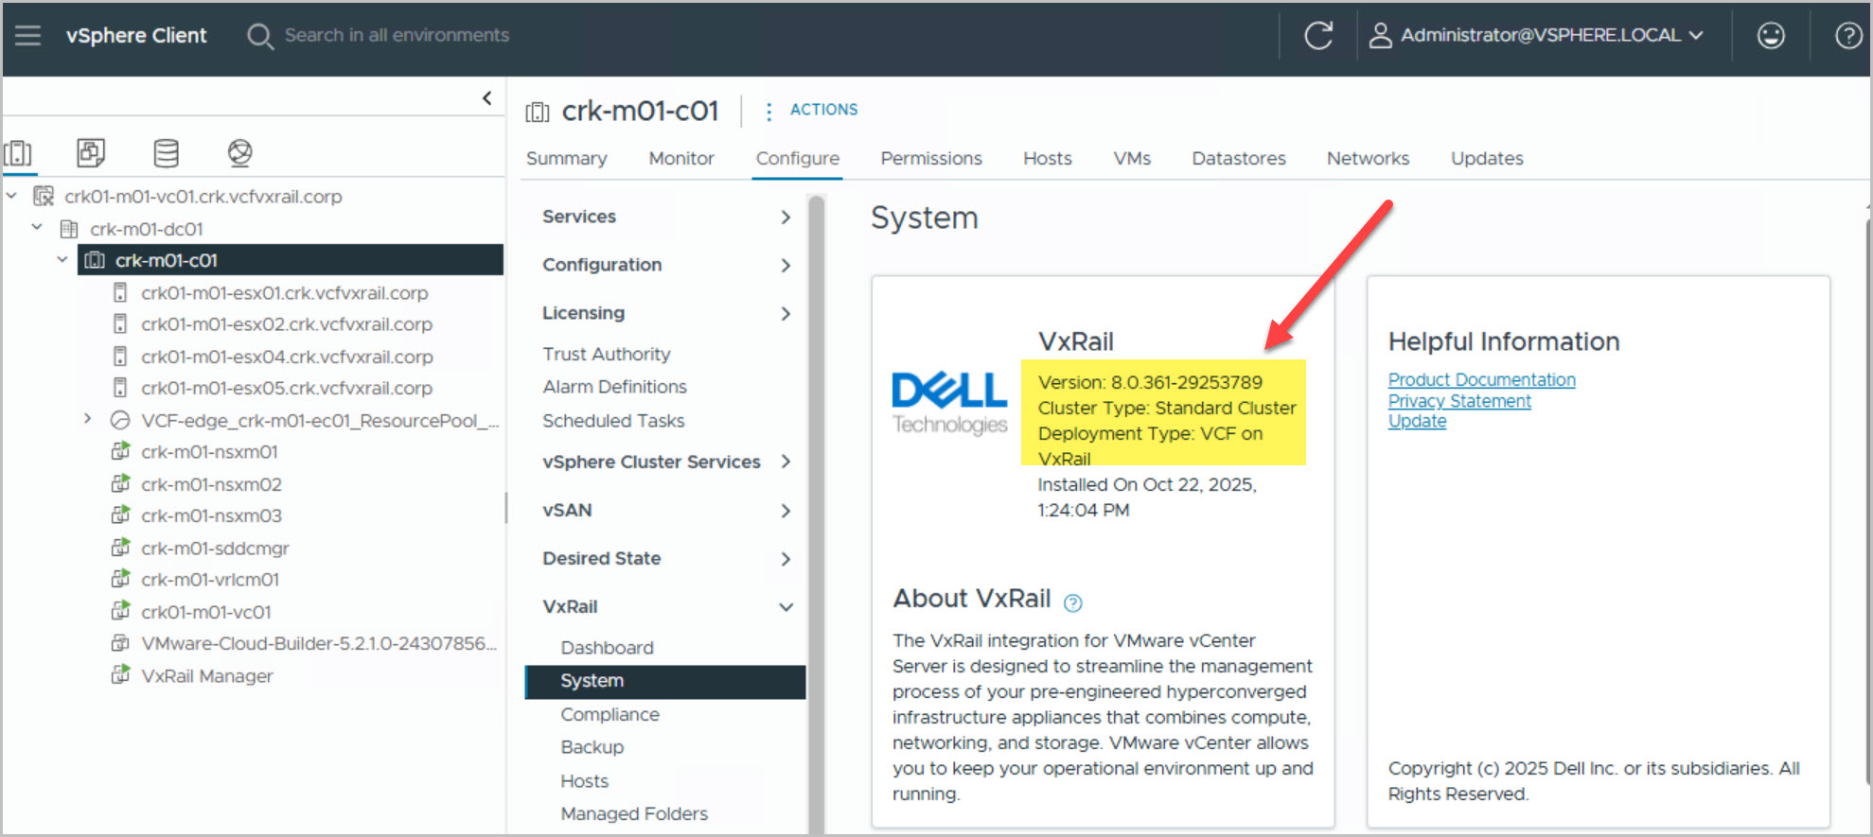Image resolution: width=1873 pixels, height=837 pixels.
Task: Open the Storage inventory view icon
Action: (166, 152)
